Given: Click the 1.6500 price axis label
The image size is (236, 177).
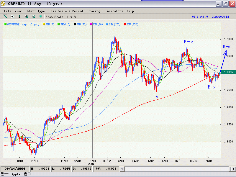Looking at the screenshot, I should click(228, 124).
